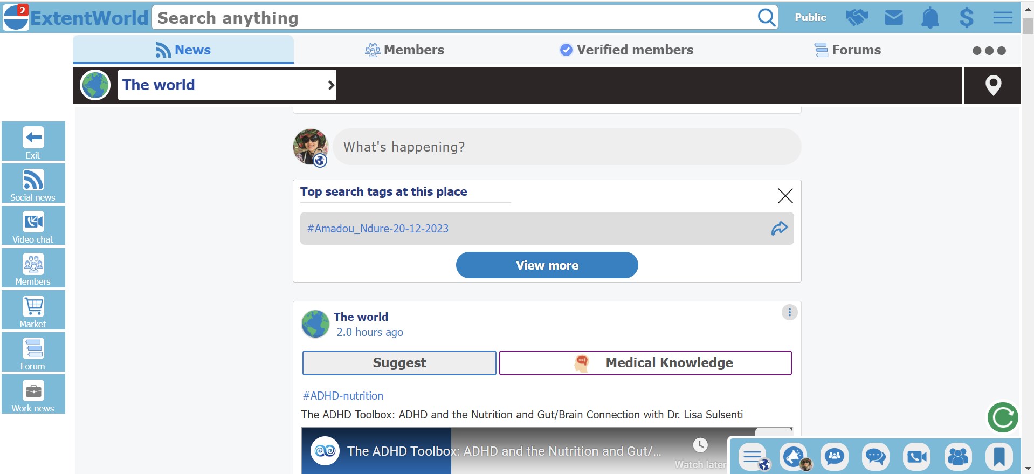Open Video chat from the sidebar
Screen dimensions: 1034x474
[x=33, y=226]
